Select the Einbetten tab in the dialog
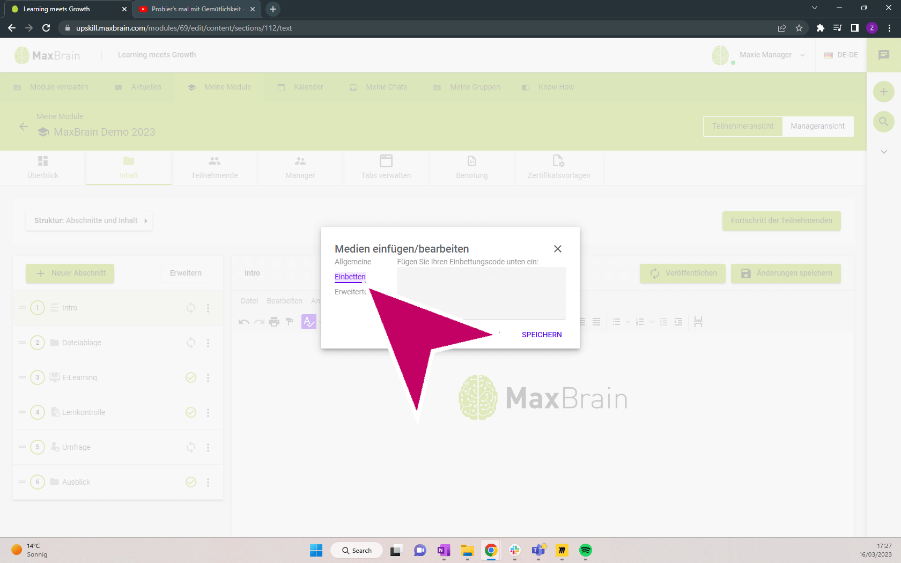Screen dimensions: 901x563 coord(350,277)
